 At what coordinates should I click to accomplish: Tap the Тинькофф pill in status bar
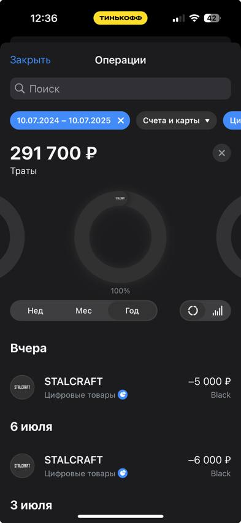point(120,18)
